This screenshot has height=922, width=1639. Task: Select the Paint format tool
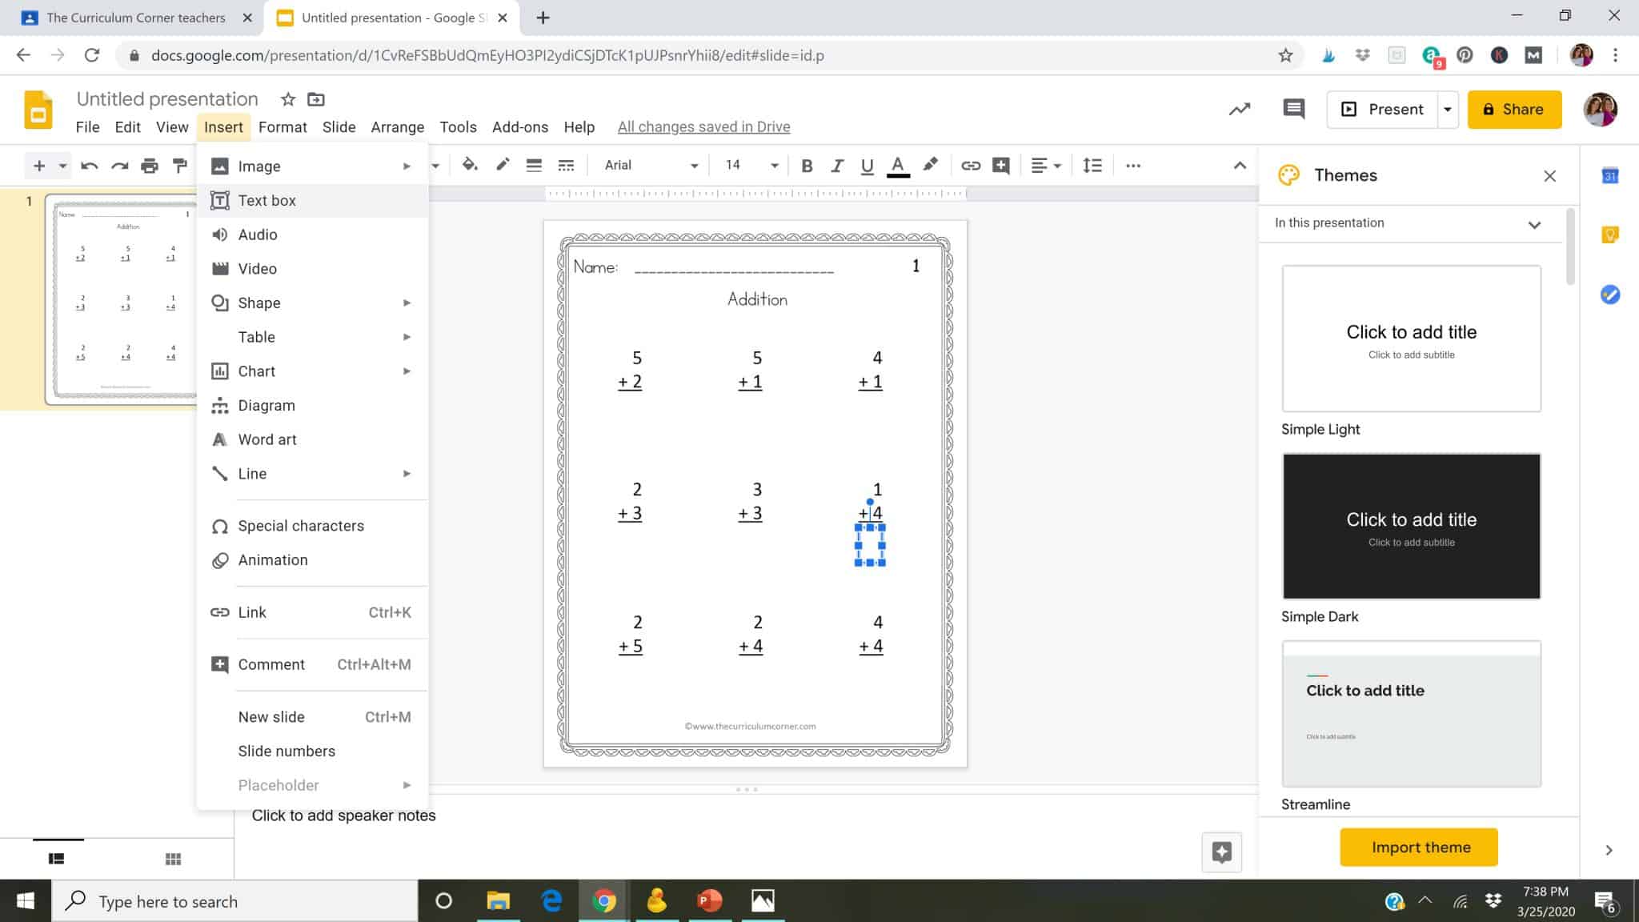pos(178,166)
